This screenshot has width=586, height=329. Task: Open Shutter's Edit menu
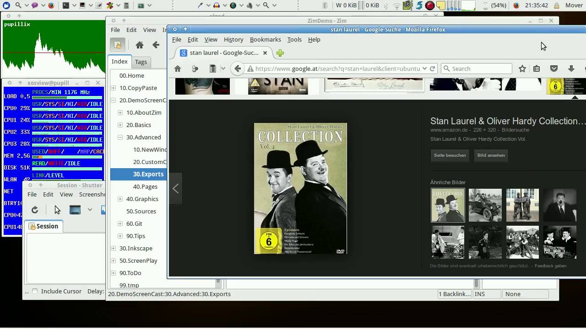tap(48, 194)
